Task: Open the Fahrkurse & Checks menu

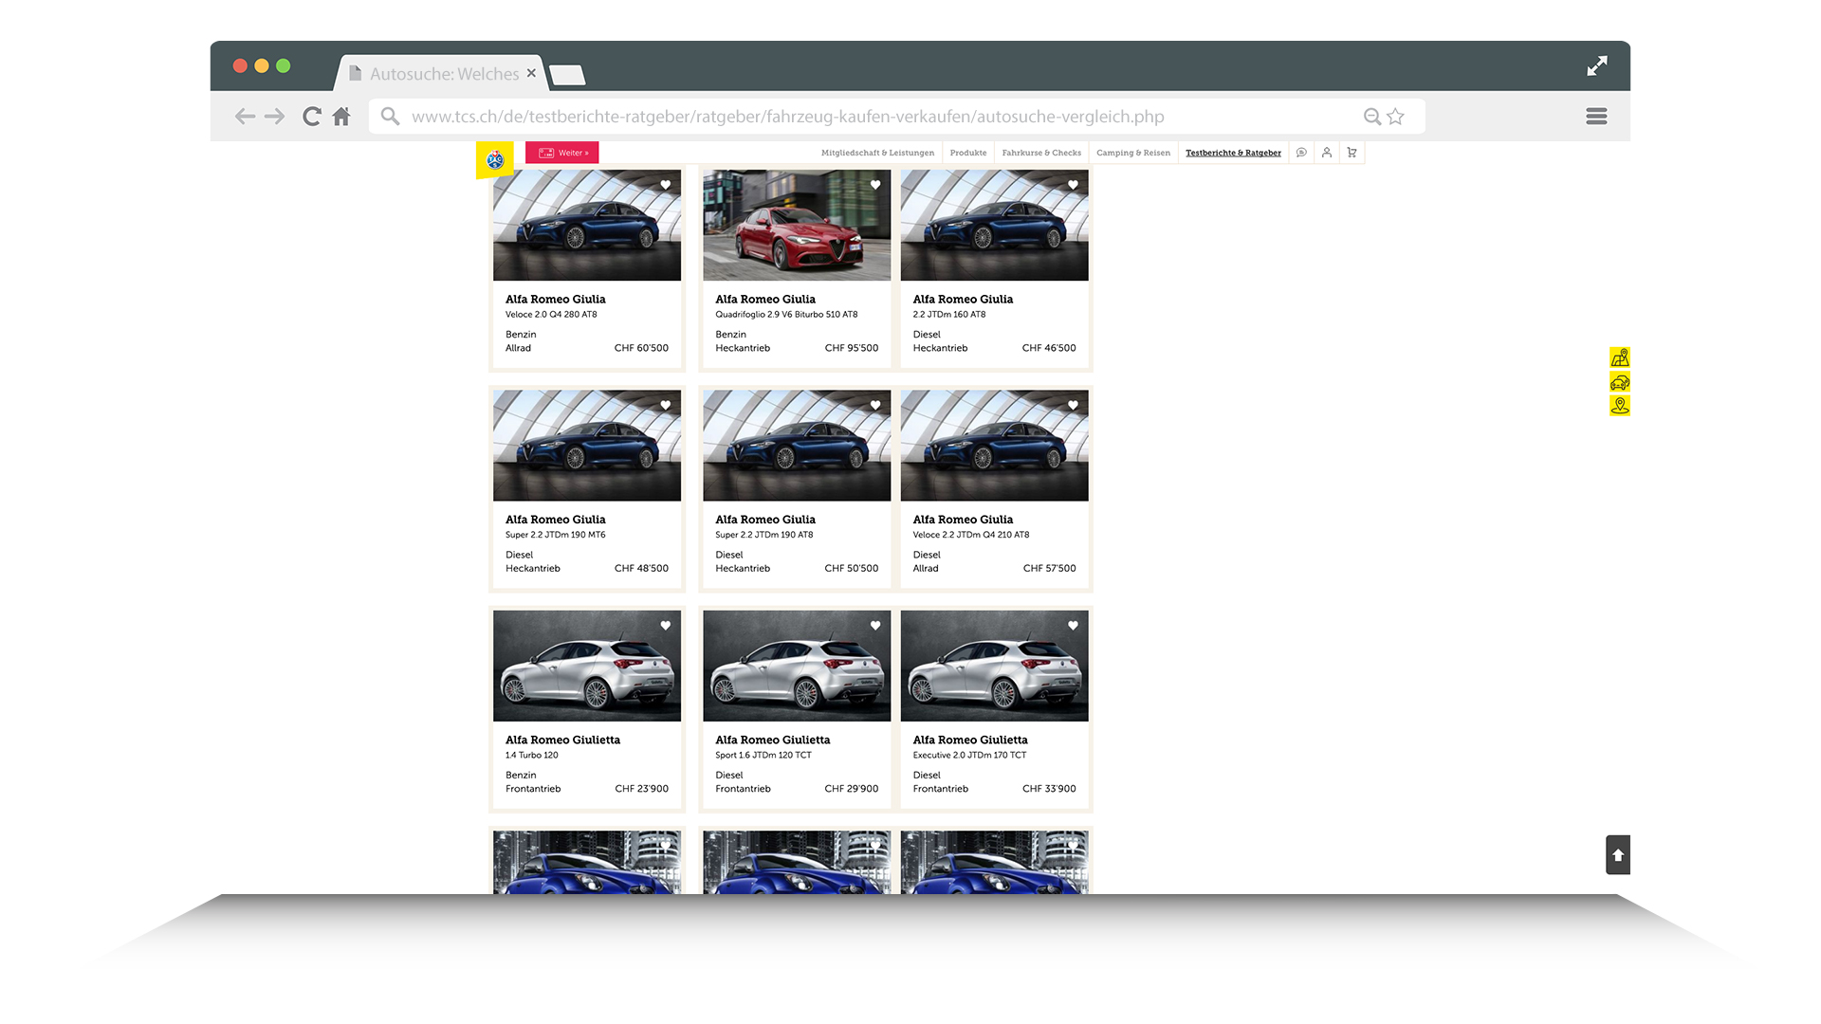Action: click(1040, 153)
